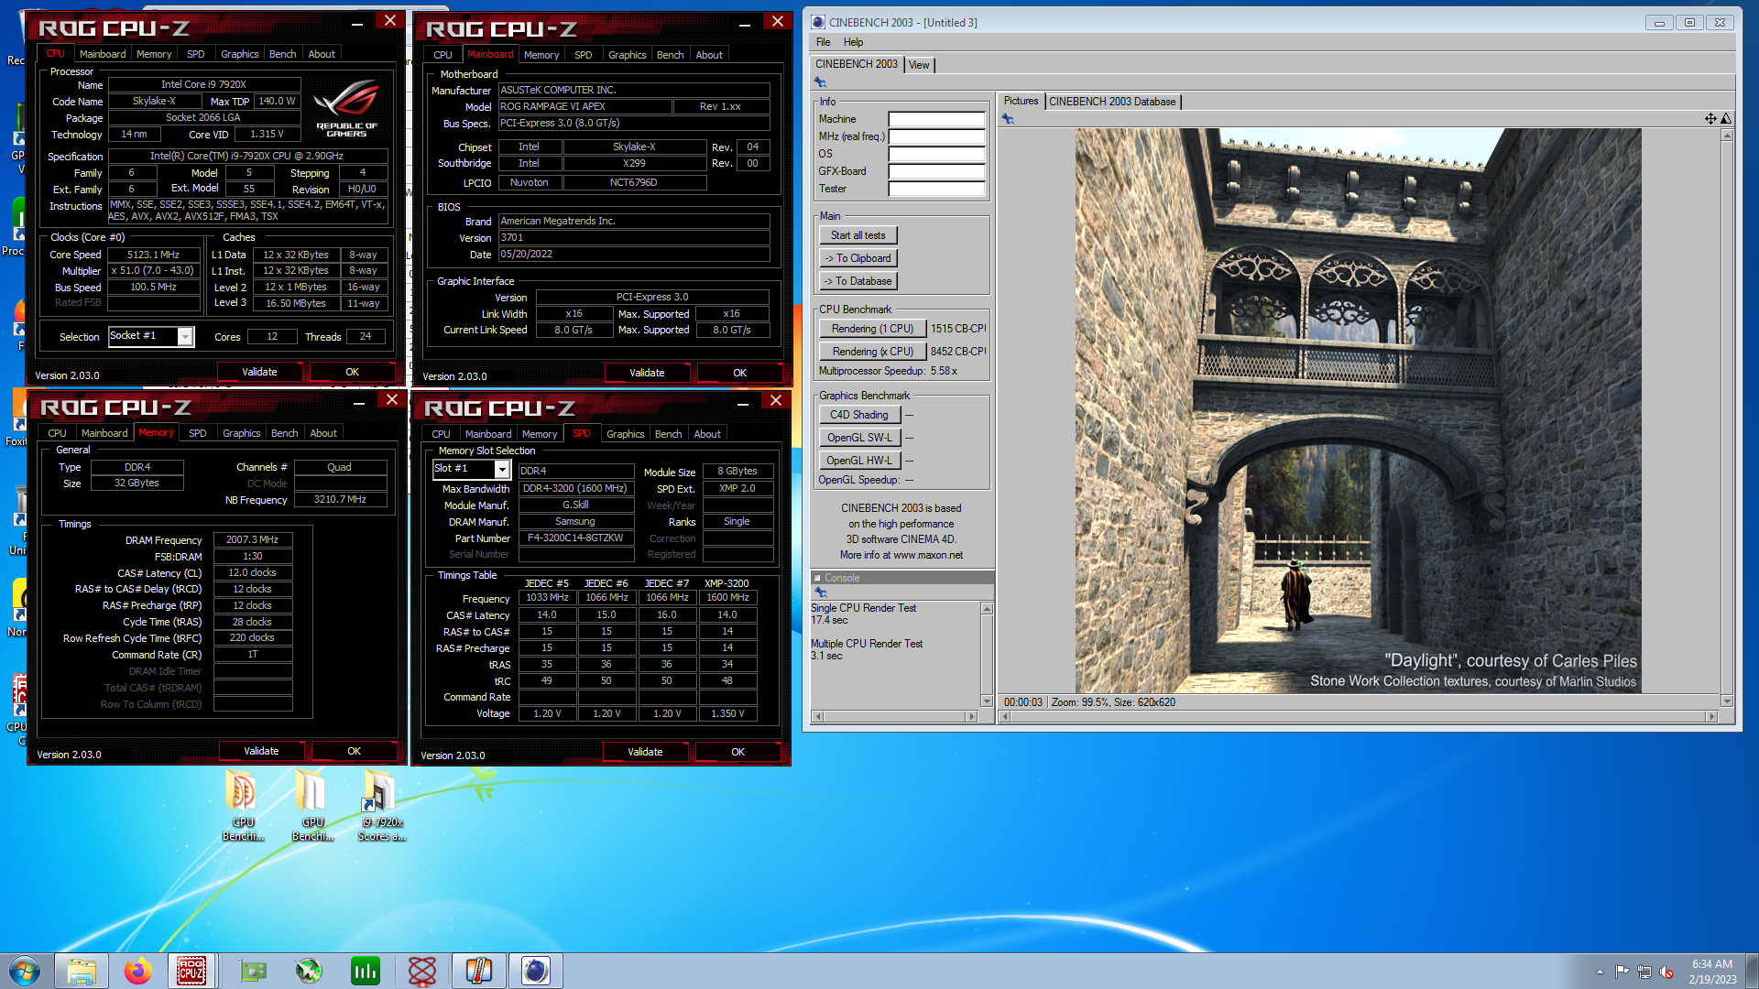Click the 8452 CB-CPU score value
The width and height of the screenshot is (1759, 989).
pos(958,352)
